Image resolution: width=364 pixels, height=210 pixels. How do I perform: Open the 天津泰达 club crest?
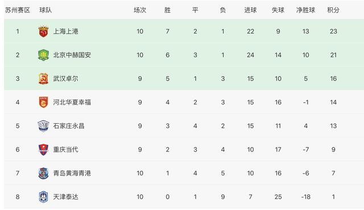point(43,197)
